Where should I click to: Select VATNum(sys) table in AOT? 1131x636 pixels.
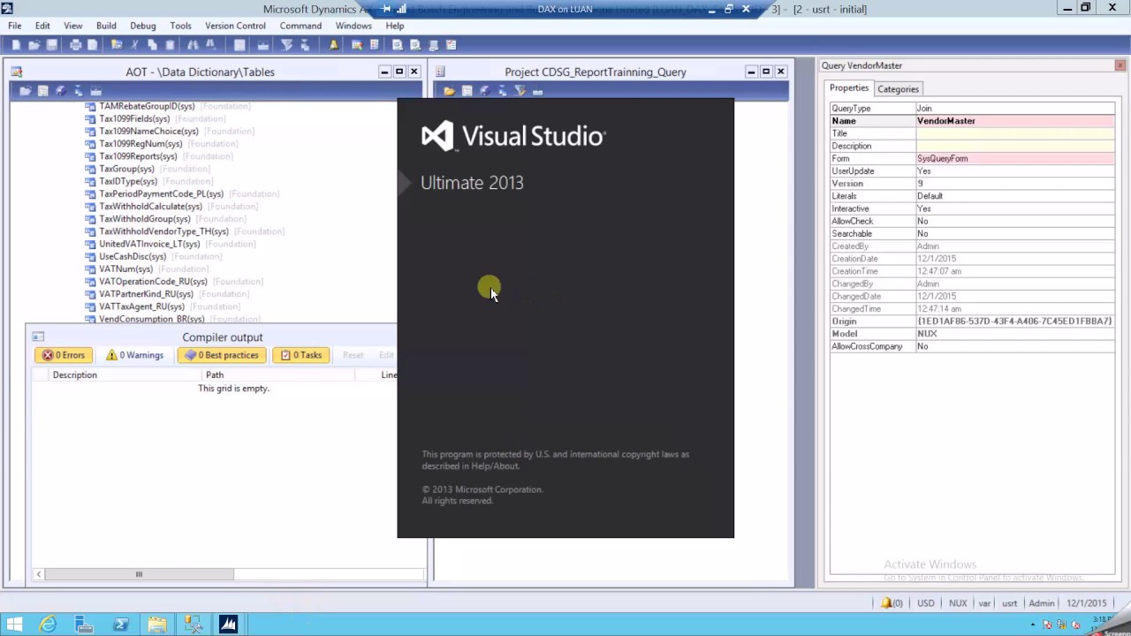coord(125,269)
